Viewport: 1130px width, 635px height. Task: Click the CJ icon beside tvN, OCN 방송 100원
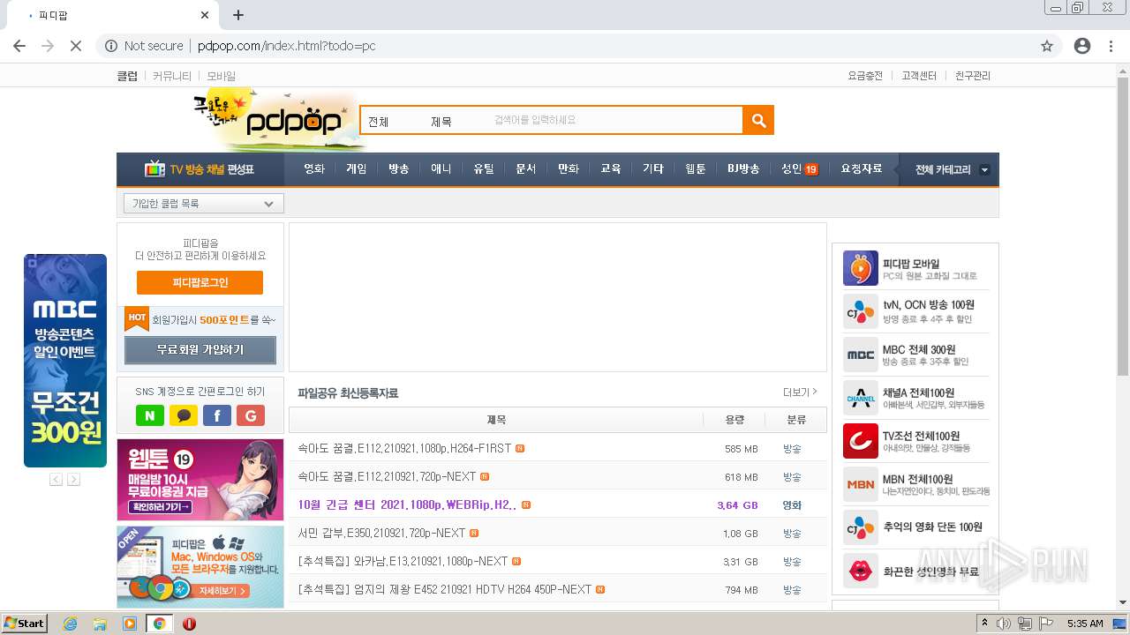tap(860, 311)
